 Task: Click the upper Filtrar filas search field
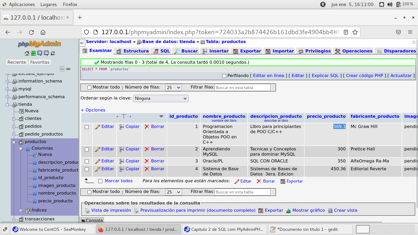click(242, 88)
